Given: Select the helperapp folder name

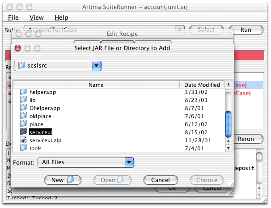Looking at the screenshot, I should tap(42, 92).
